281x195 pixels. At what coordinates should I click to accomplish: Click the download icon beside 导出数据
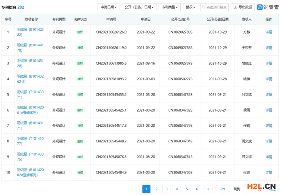coord(235,7)
